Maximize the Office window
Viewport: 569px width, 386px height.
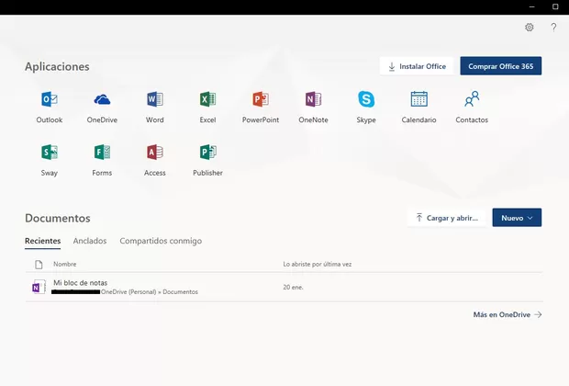pos(555,7)
